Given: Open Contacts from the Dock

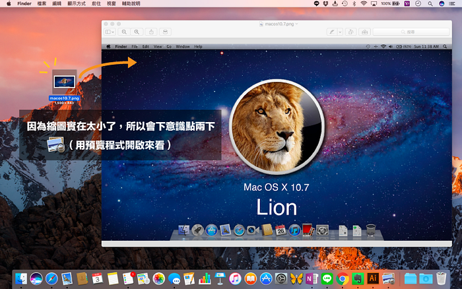Looking at the screenshot, I should coord(82,278).
